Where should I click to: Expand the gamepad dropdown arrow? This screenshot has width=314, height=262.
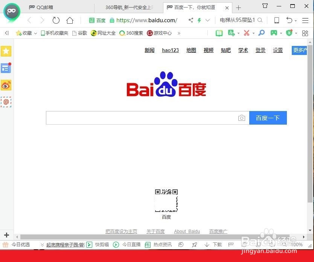(x=281, y=34)
